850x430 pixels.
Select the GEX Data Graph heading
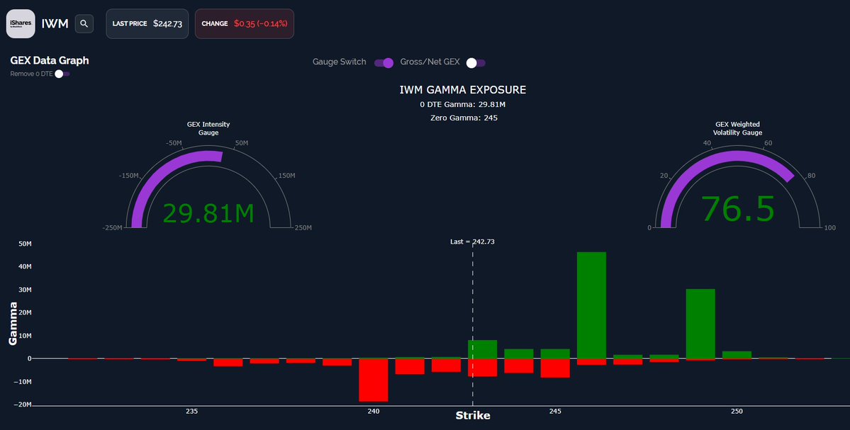[x=49, y=60]
